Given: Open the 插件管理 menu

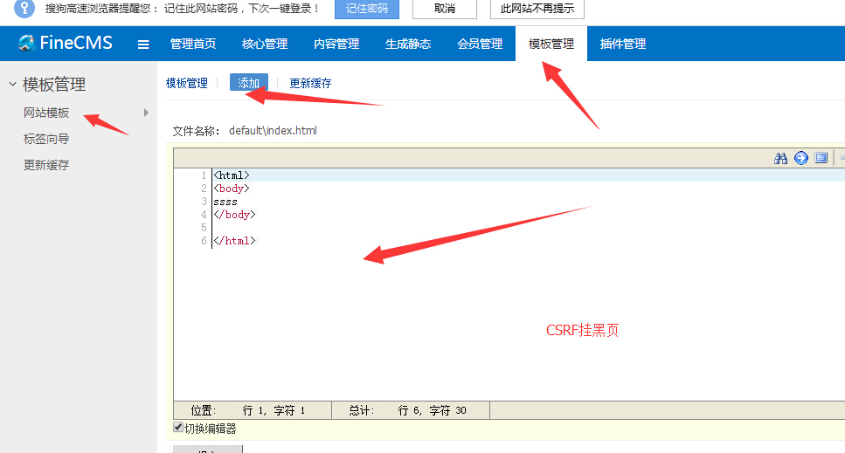Looking at the screenshot, I should pos(623,44).
